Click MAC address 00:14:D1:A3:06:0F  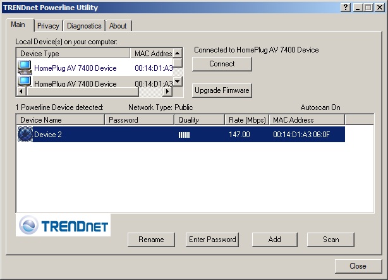point(301,135)
